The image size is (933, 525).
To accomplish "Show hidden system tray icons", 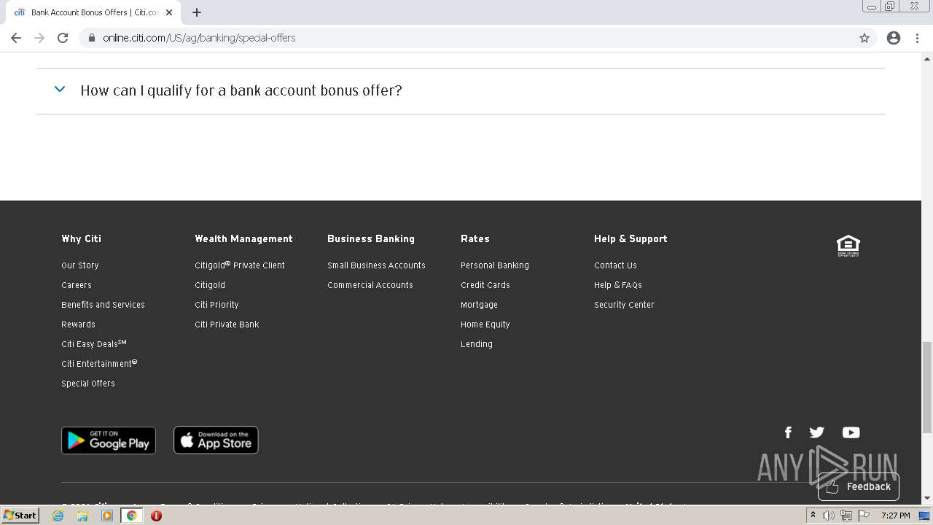I will tap(813, 516).
